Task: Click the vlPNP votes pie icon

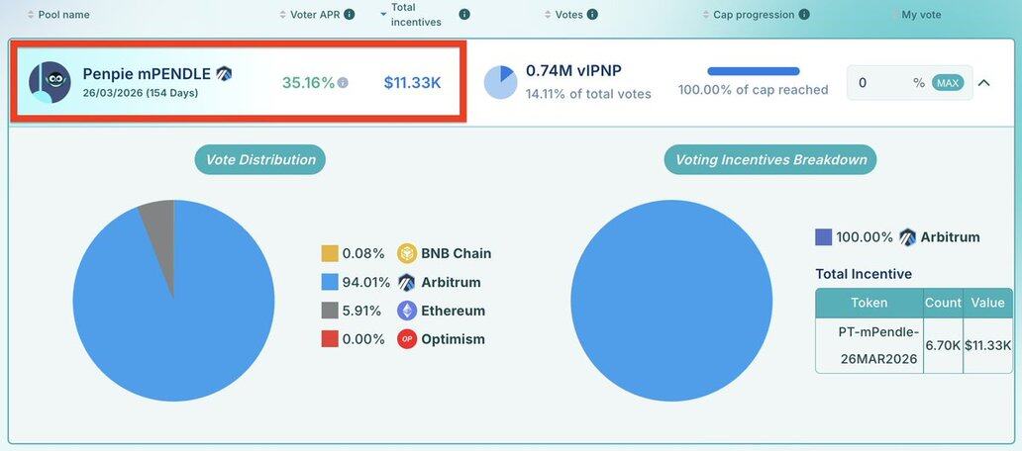Action: 500,82
